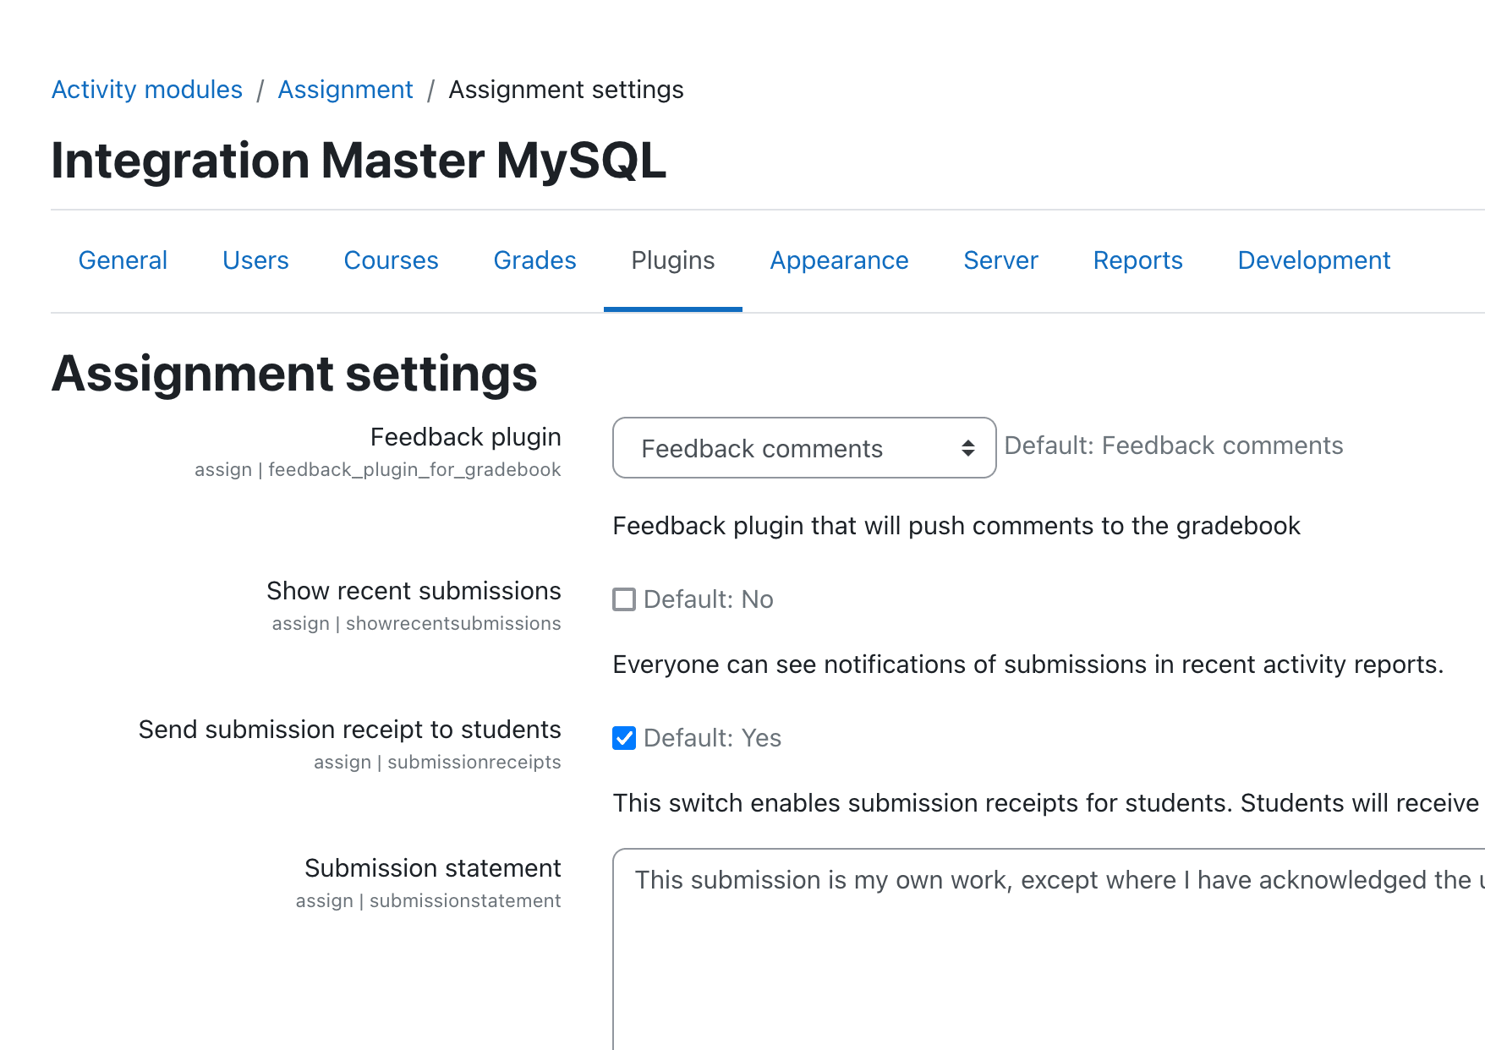The image size is (1485, 1050).
Task: Click the 'Feedback plugin' setting label
Action: 465,437
